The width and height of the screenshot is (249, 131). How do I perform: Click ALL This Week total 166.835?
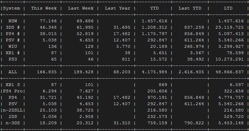[x=47, y=72]
